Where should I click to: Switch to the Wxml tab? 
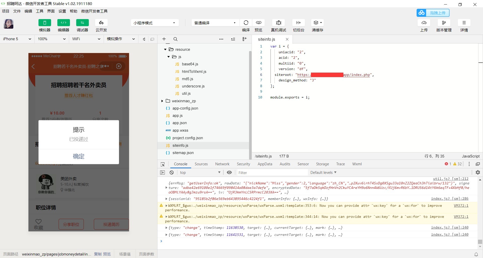point(357,164)
